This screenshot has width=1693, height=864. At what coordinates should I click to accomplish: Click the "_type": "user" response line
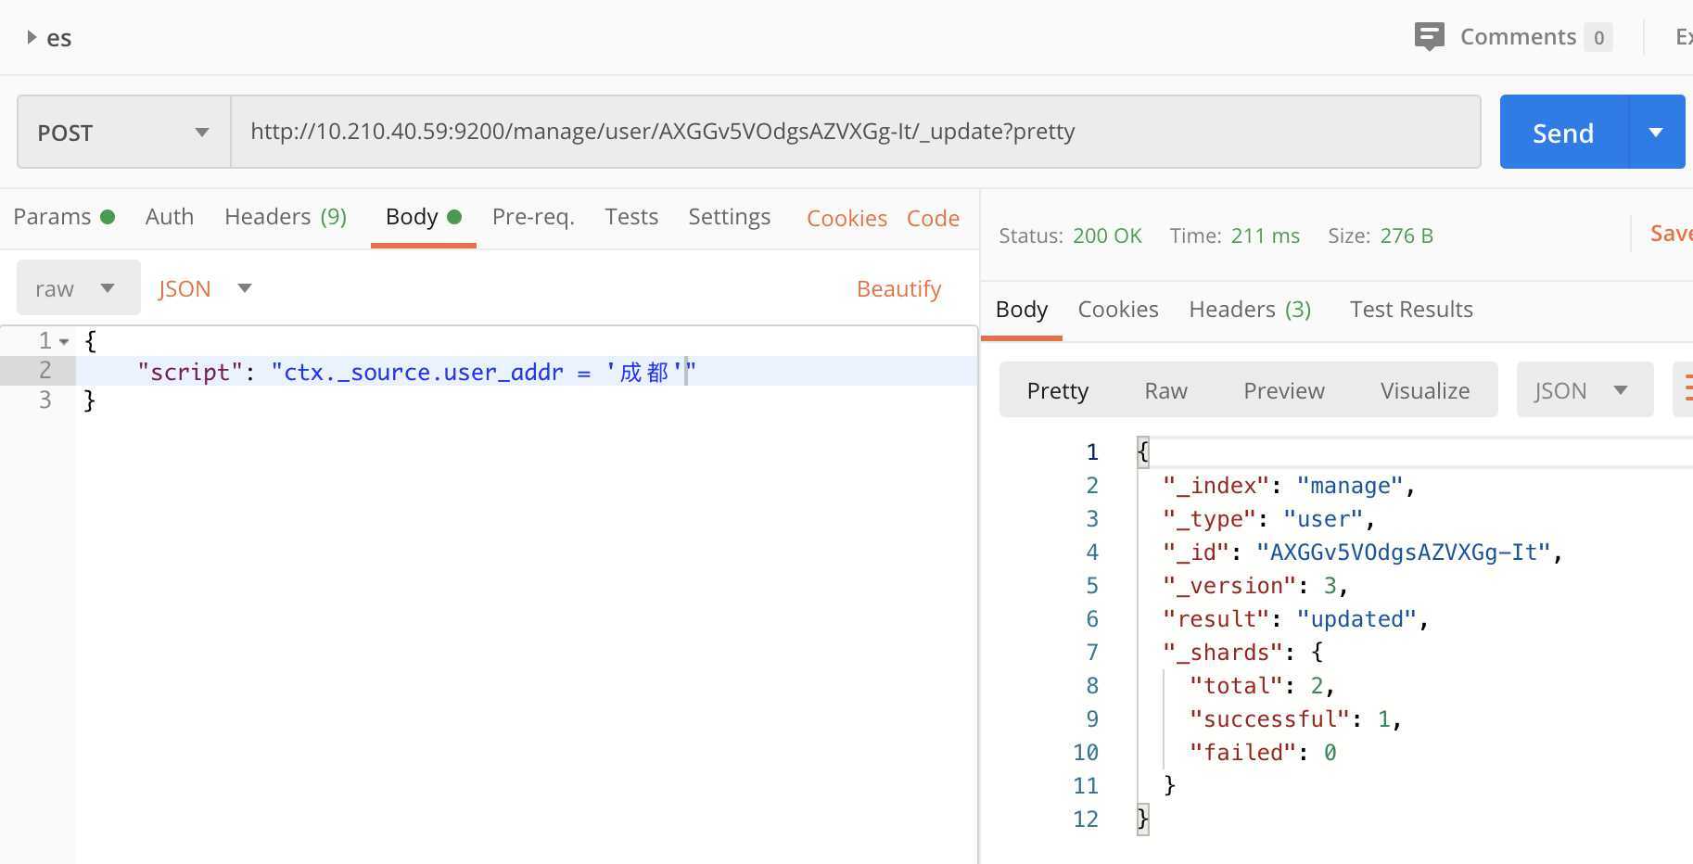(1269, 519)
